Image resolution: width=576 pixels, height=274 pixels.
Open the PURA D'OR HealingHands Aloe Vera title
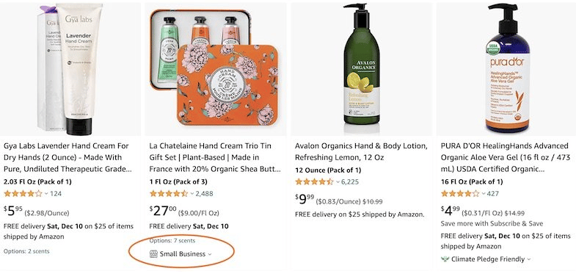[x=506, y=157]
